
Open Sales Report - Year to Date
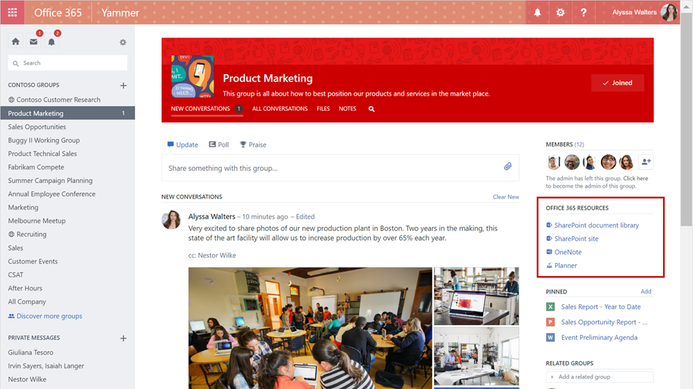click(x=601, y=307)
